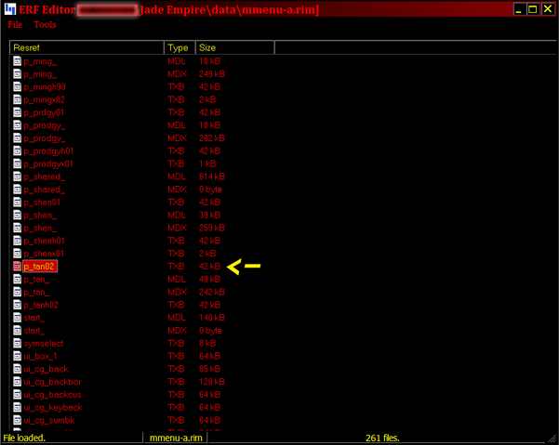Click the 249 kB size value
Image resolution: width=559 pixels, height=445 pixels.
click(x=212, y=74)
